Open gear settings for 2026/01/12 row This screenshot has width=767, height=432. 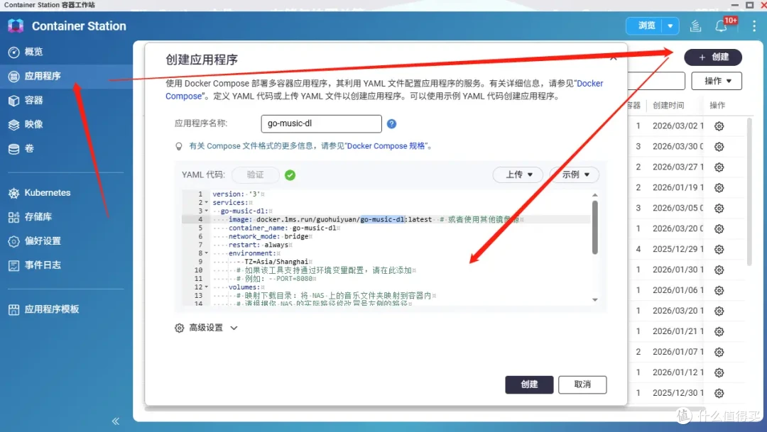(719, 372)
